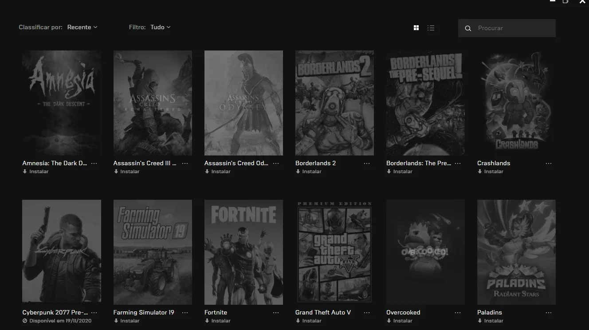Click the search magnifier icon

pos(468,28)
